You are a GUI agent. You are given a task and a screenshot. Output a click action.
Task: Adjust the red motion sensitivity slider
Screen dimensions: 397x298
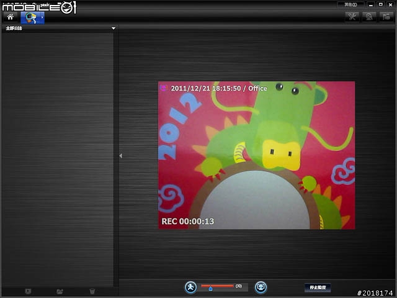coord(217,287)
